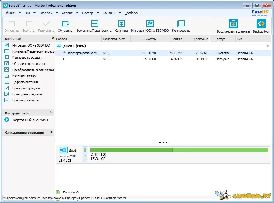274x203 pixels.
Task: Click the Обновить refresh icon
Action: 65,24
